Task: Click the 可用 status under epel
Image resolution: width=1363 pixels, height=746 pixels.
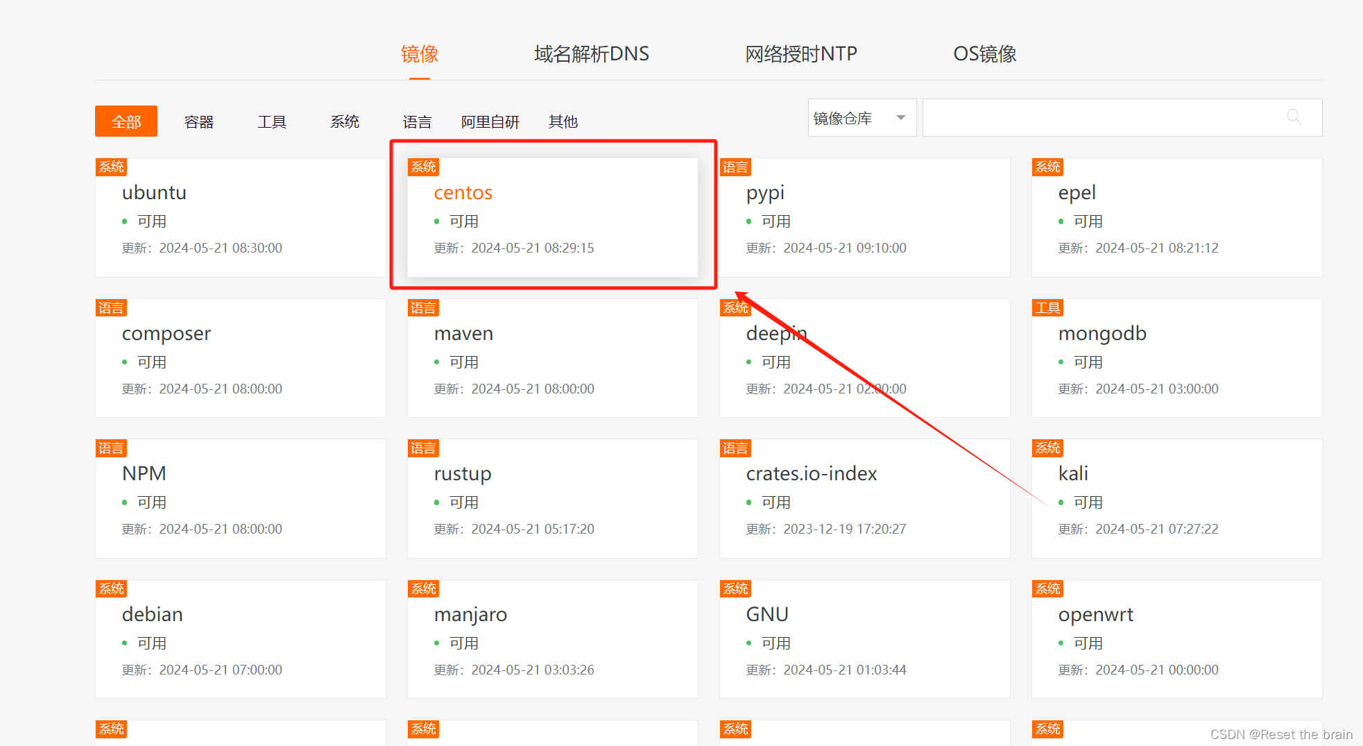Action: (1088, 221)
